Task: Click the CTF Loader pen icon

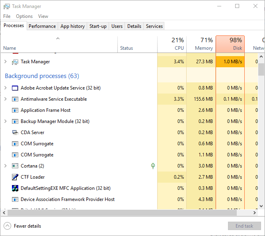Action: click(15, 177)
